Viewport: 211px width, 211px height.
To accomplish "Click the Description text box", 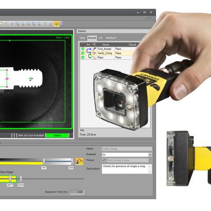I will point(127,169).
